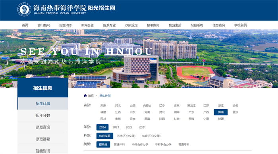Choose the 智能咨询 sidebar option
Screen dimensions: 278x154
(43, 151)
